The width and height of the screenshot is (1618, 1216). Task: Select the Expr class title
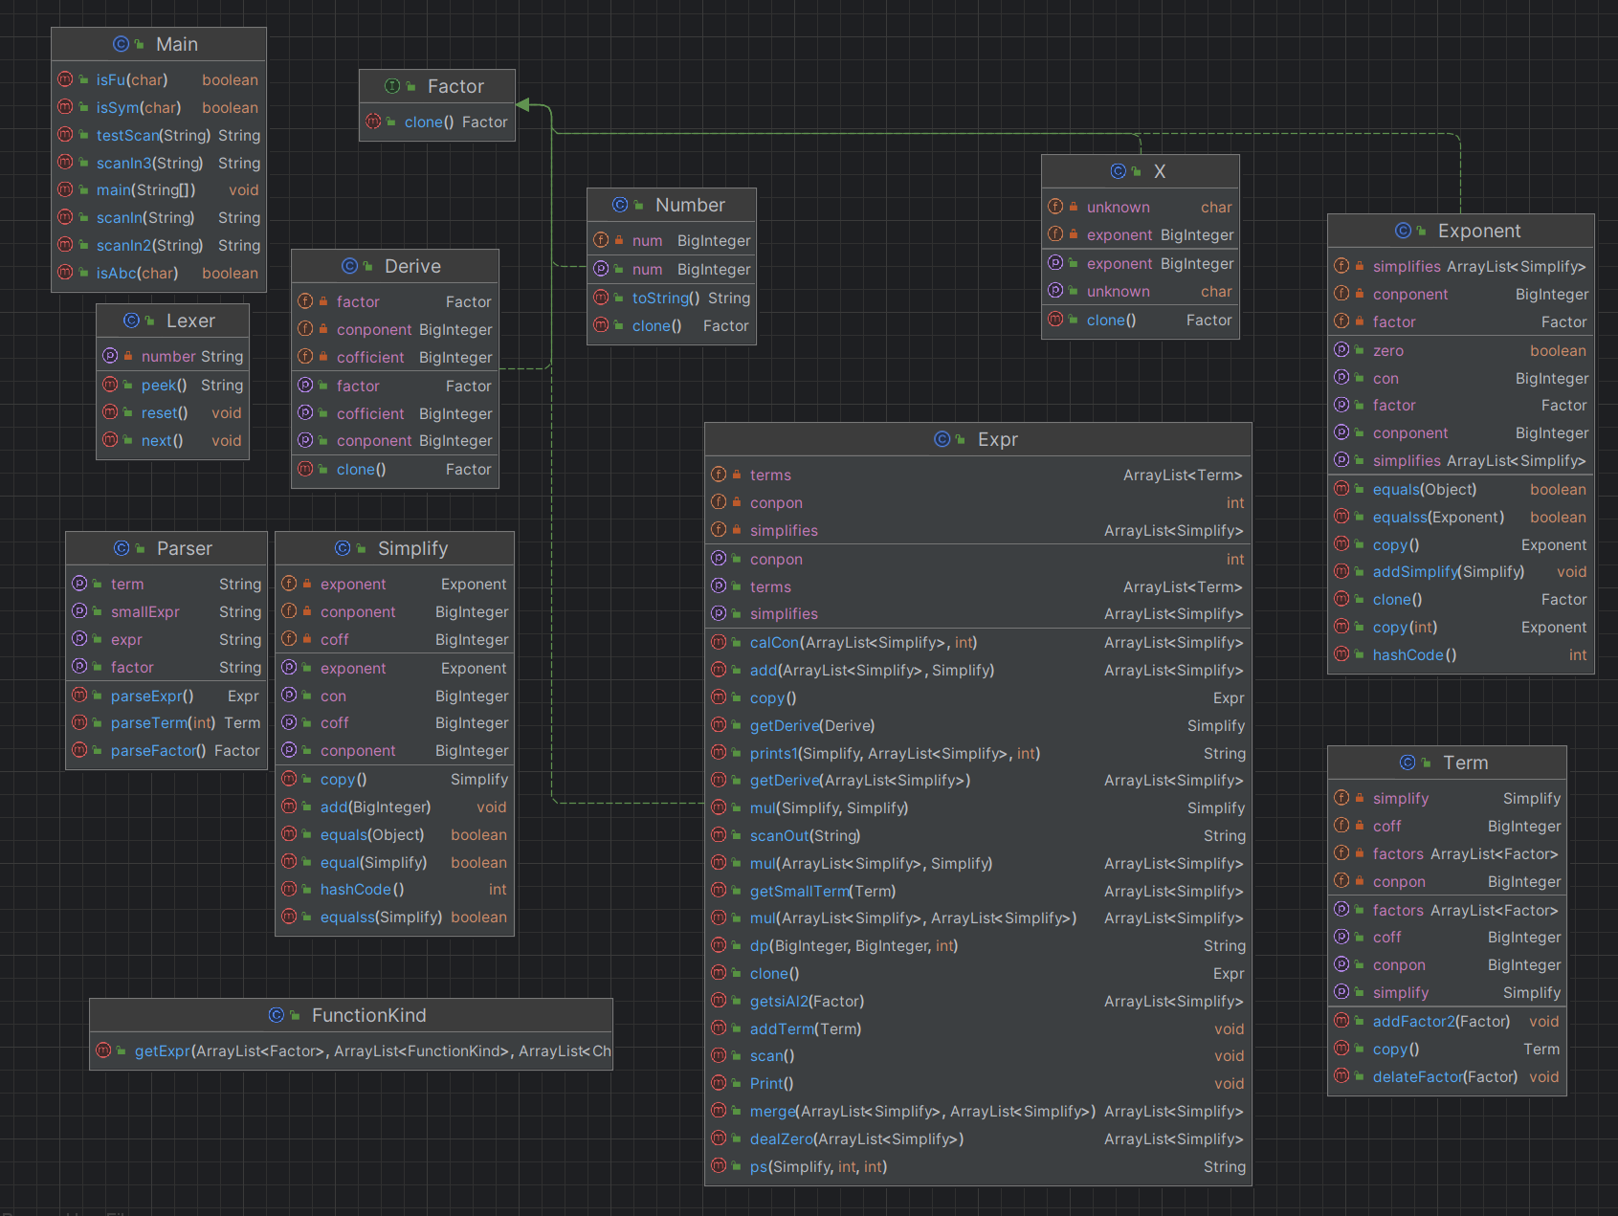click(x=998, y=439)
